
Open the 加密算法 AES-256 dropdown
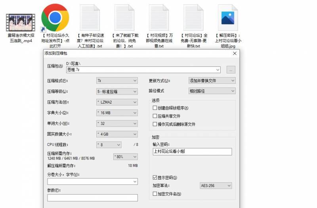pyautogui.click(x=216, y=185)
